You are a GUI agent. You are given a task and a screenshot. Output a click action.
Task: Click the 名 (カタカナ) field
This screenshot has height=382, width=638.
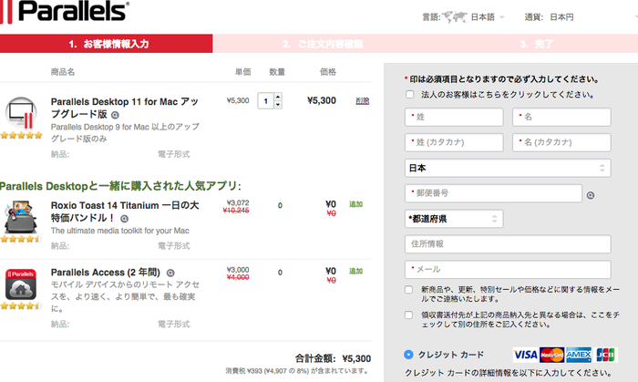[x=561, y=142]
